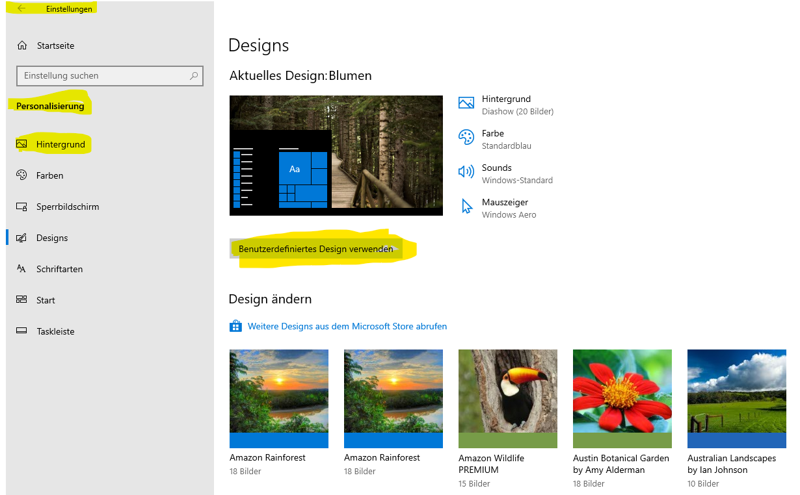
Task: Select the Australian Landscapes design thumbnail
Action: [x=737, y=399]
